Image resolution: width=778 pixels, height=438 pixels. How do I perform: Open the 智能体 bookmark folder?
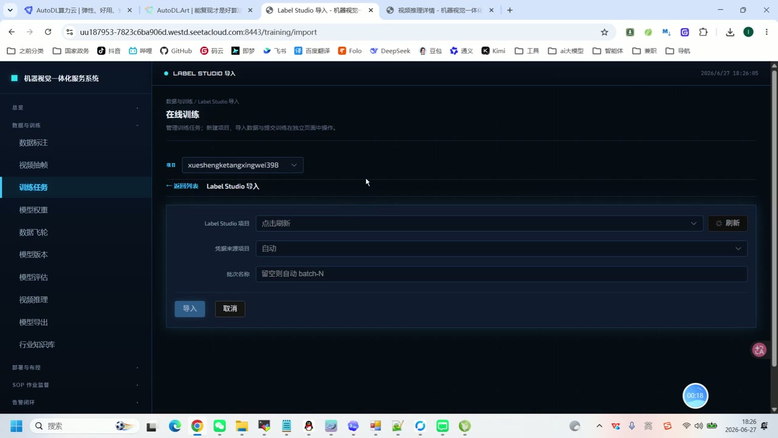point(608,51)
